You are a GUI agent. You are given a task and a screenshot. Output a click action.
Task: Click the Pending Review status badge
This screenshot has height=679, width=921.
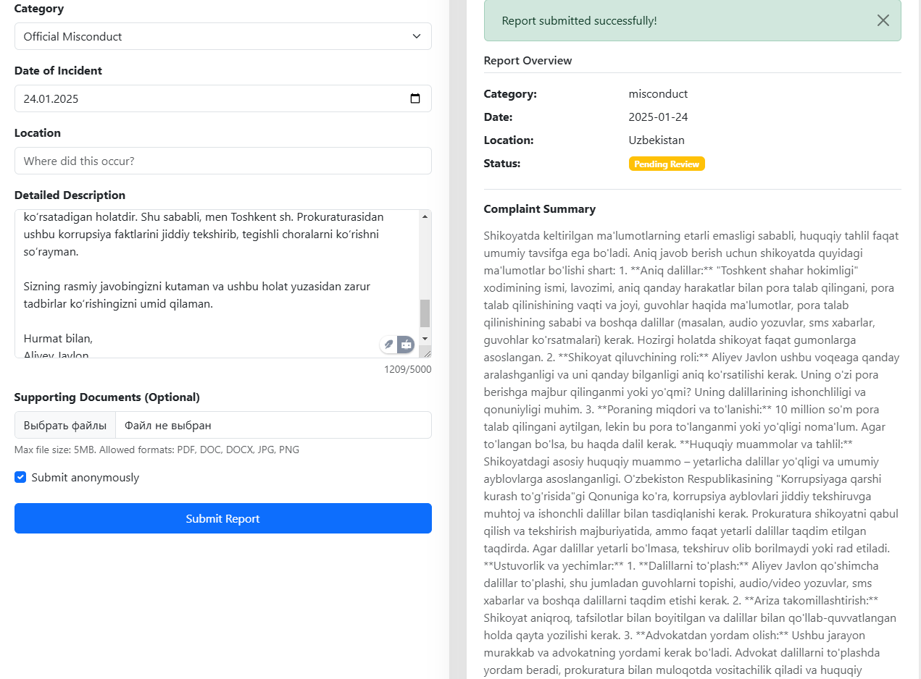(667, 164)
